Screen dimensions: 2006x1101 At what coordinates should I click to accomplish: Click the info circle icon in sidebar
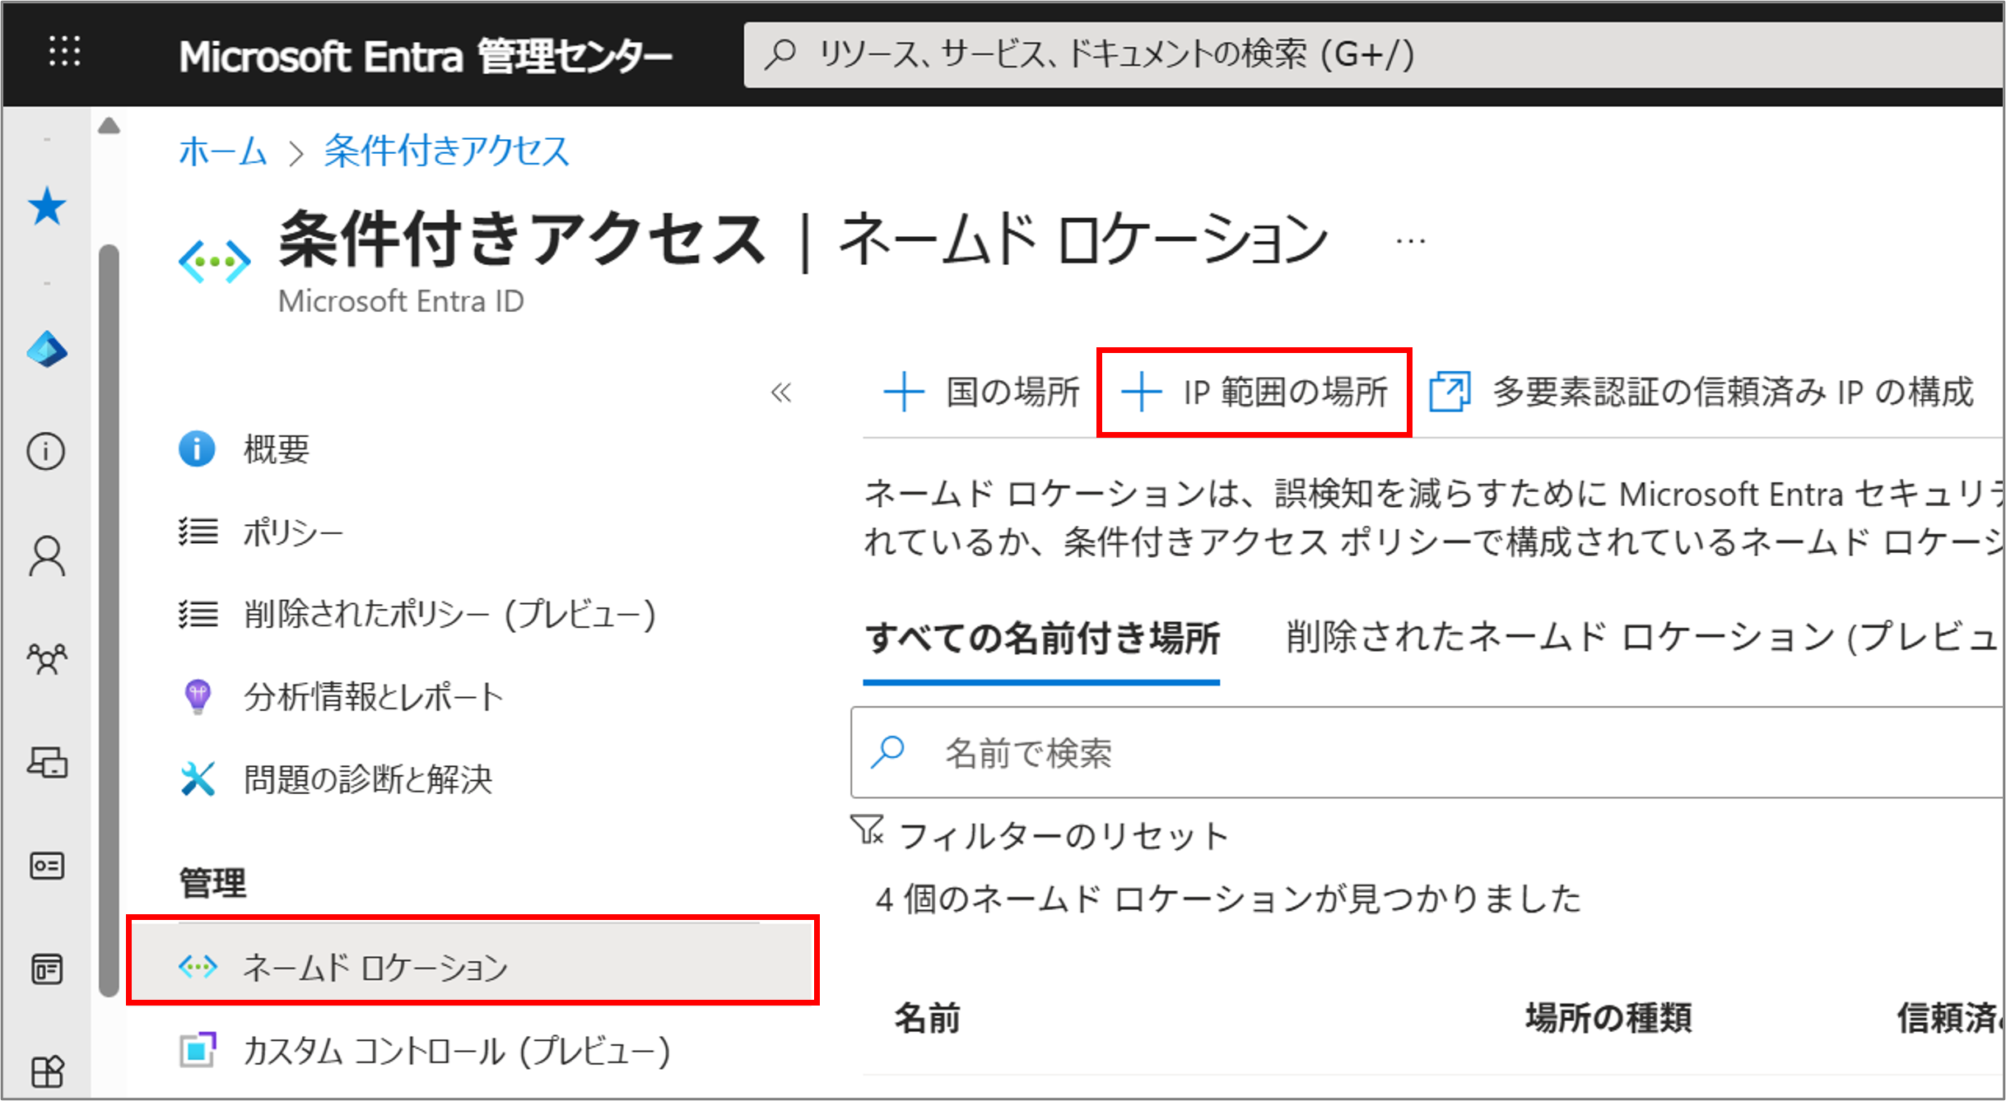46,452
